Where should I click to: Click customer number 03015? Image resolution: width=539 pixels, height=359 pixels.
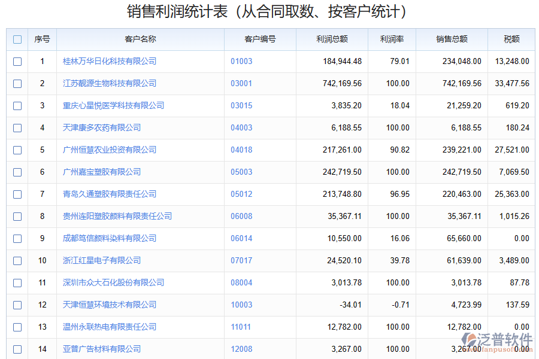click(241, 105)
